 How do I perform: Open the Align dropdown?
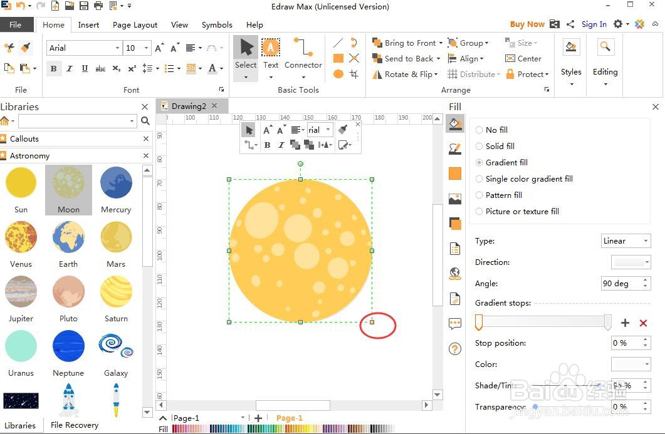pyautogui.click(x=466, y=58)
